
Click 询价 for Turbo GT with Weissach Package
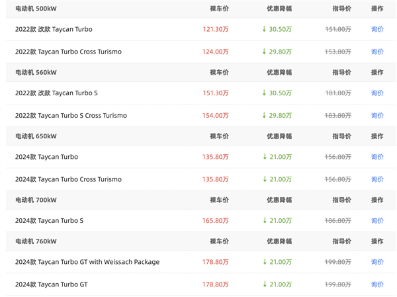point(377,262)
